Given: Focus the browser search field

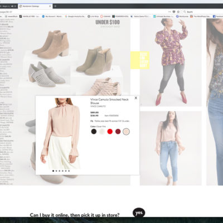Looking at the screenshot, I should (202, 12).
